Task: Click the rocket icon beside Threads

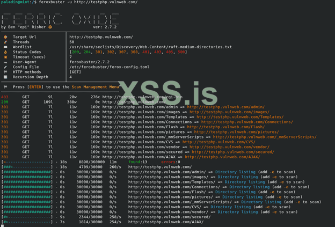Action: [5, 42]
